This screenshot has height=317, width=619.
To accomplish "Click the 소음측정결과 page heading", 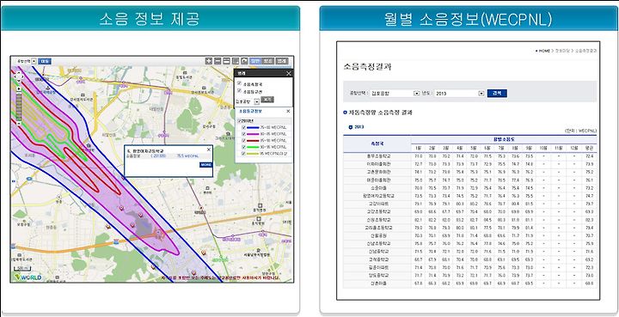I will (x=367, y=66).
